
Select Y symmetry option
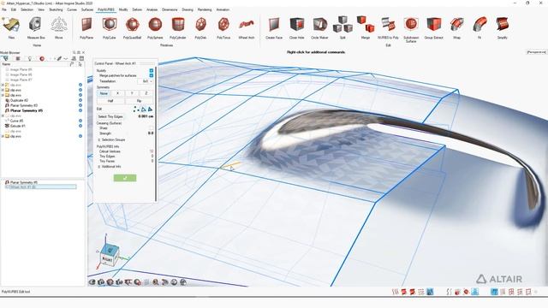pos(132,93)
